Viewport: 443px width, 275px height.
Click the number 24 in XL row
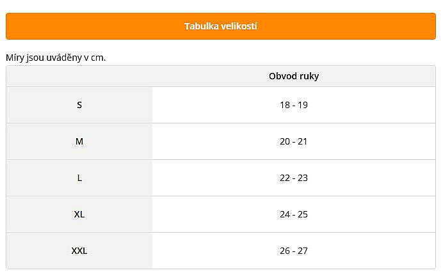(x=285, y=214)
